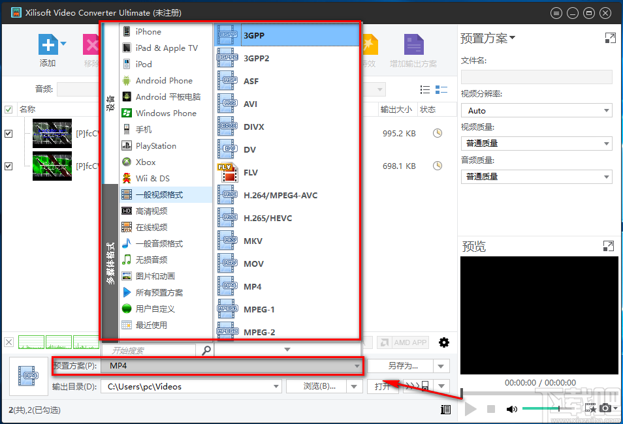Image resolution: width=623 pixels, height=424 pixels.
Task: Open the iPod device category
Action: pyautogui.click(x=166, y=64)
